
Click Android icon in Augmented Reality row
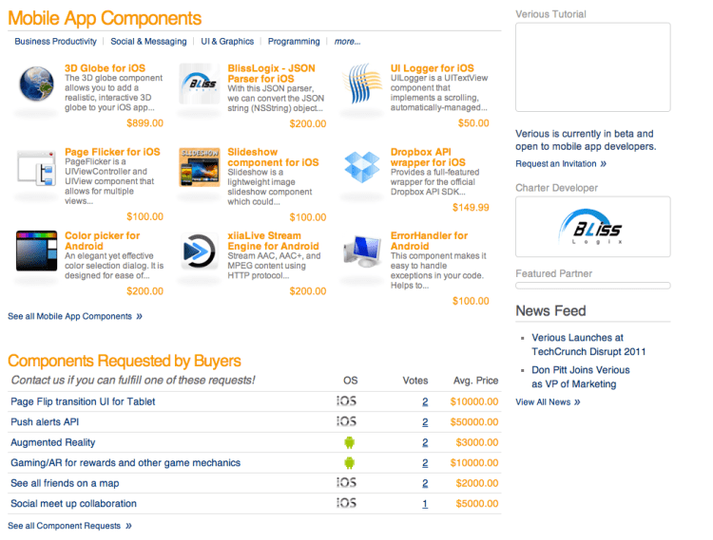click(349, 442)
